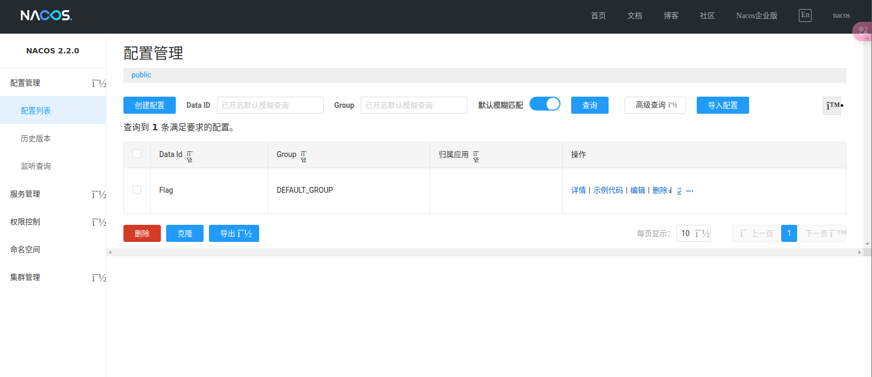Image resolution: width=872 pixels, height=377 pixels.
Task: Sort by 归属应用 column icon
Action: point(476,156)
